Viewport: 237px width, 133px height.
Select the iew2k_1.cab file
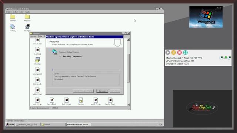tap(96, 101)
